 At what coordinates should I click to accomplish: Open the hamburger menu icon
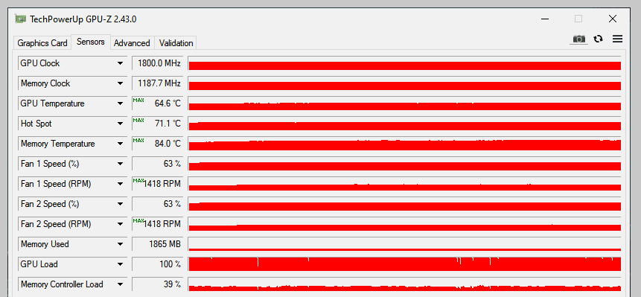pos(617,39)
